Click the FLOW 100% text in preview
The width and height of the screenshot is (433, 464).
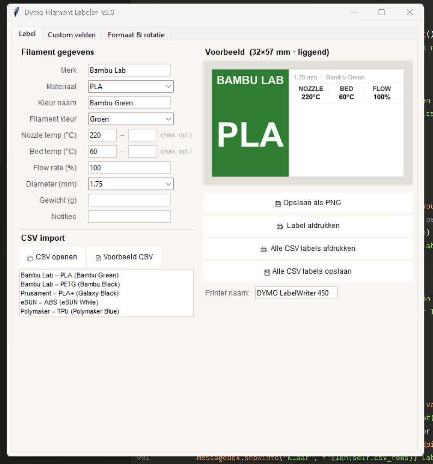pos(382,93)
